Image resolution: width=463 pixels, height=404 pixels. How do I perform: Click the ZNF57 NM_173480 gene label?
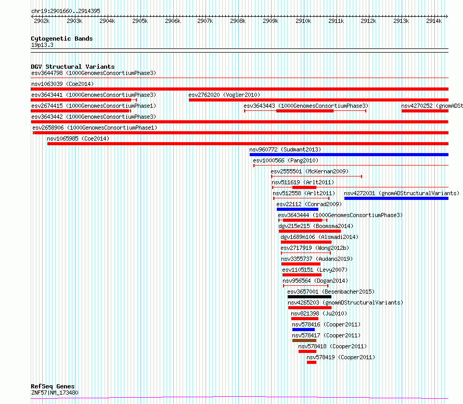[x=55, y=393]
